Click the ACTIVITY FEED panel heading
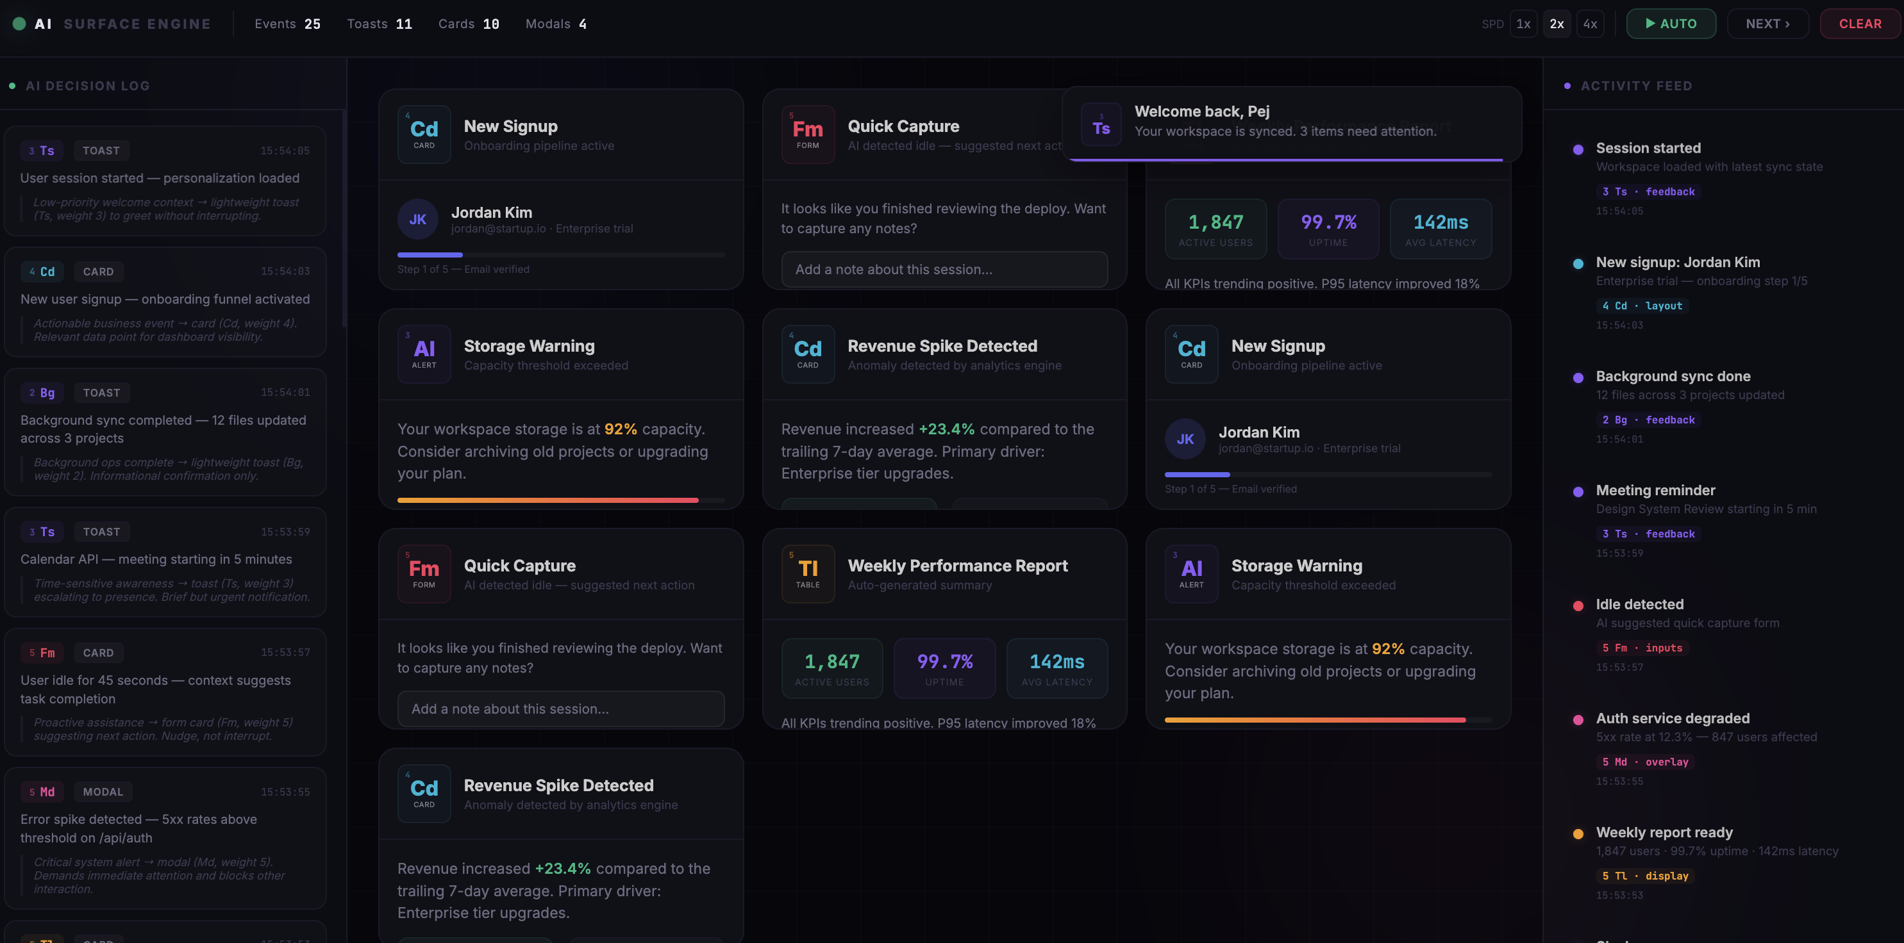This screenshot has width=1904, height=943. [1635, 86]
